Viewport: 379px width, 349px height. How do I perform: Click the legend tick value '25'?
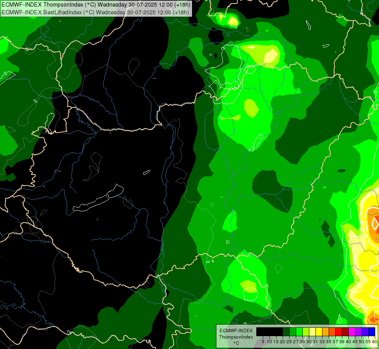coord(289,342)
